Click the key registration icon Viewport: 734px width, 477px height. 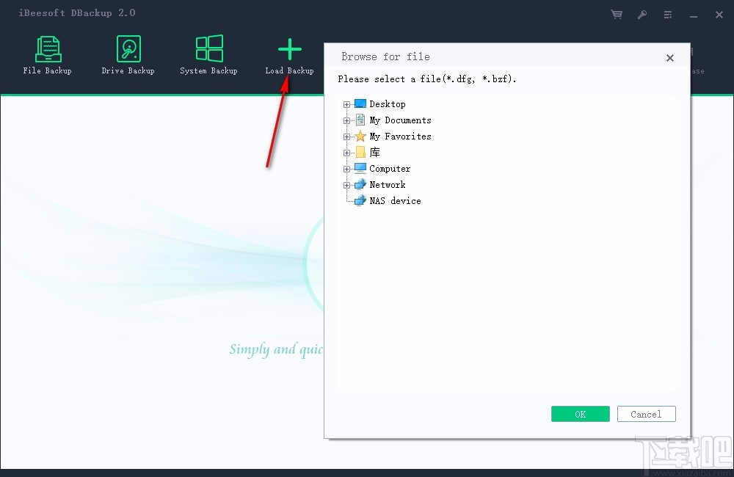[642, 14]
